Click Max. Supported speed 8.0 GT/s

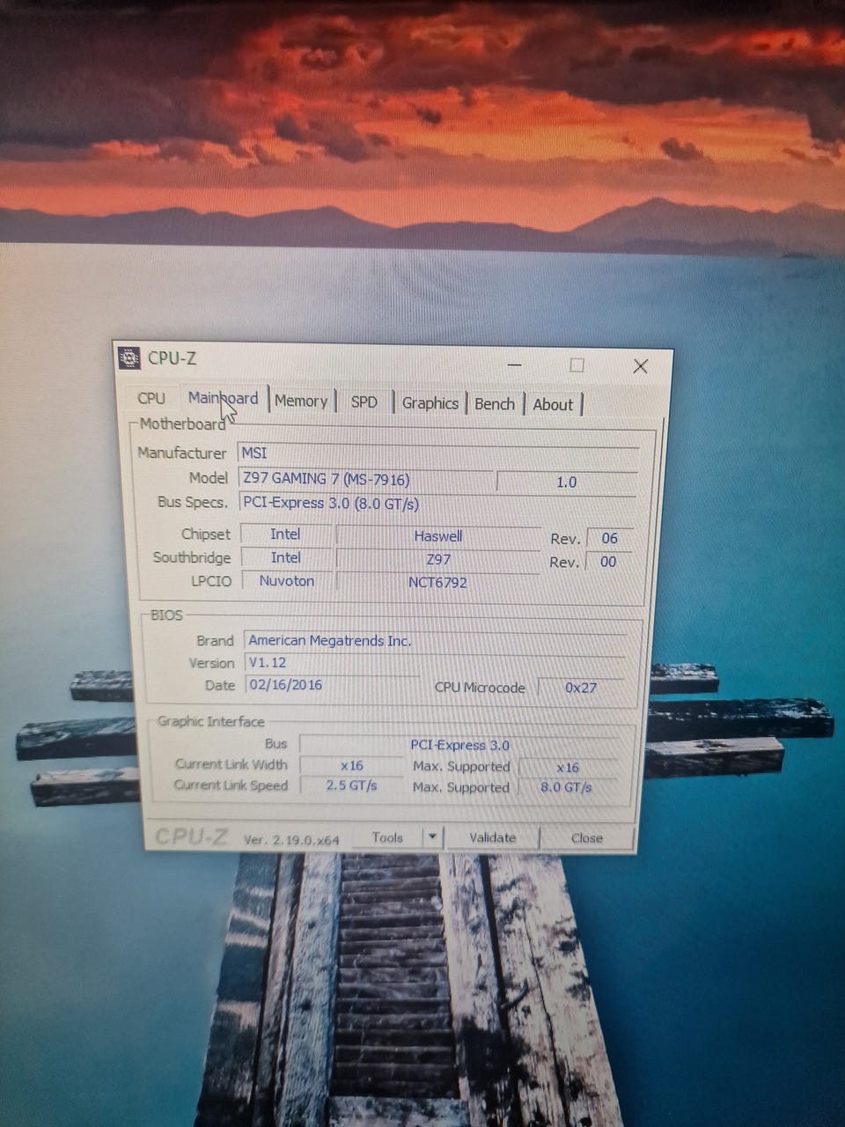566,787
